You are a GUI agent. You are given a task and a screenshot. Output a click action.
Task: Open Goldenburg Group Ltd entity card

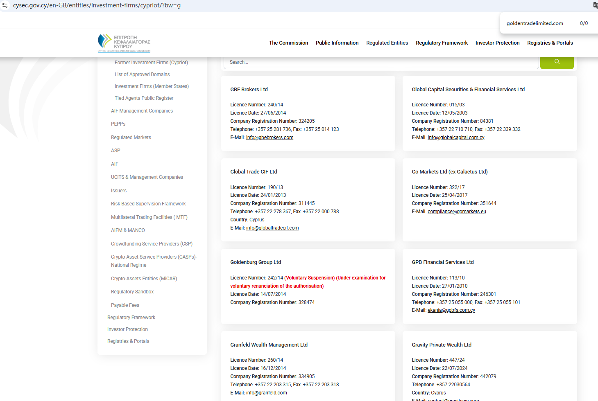256,262
